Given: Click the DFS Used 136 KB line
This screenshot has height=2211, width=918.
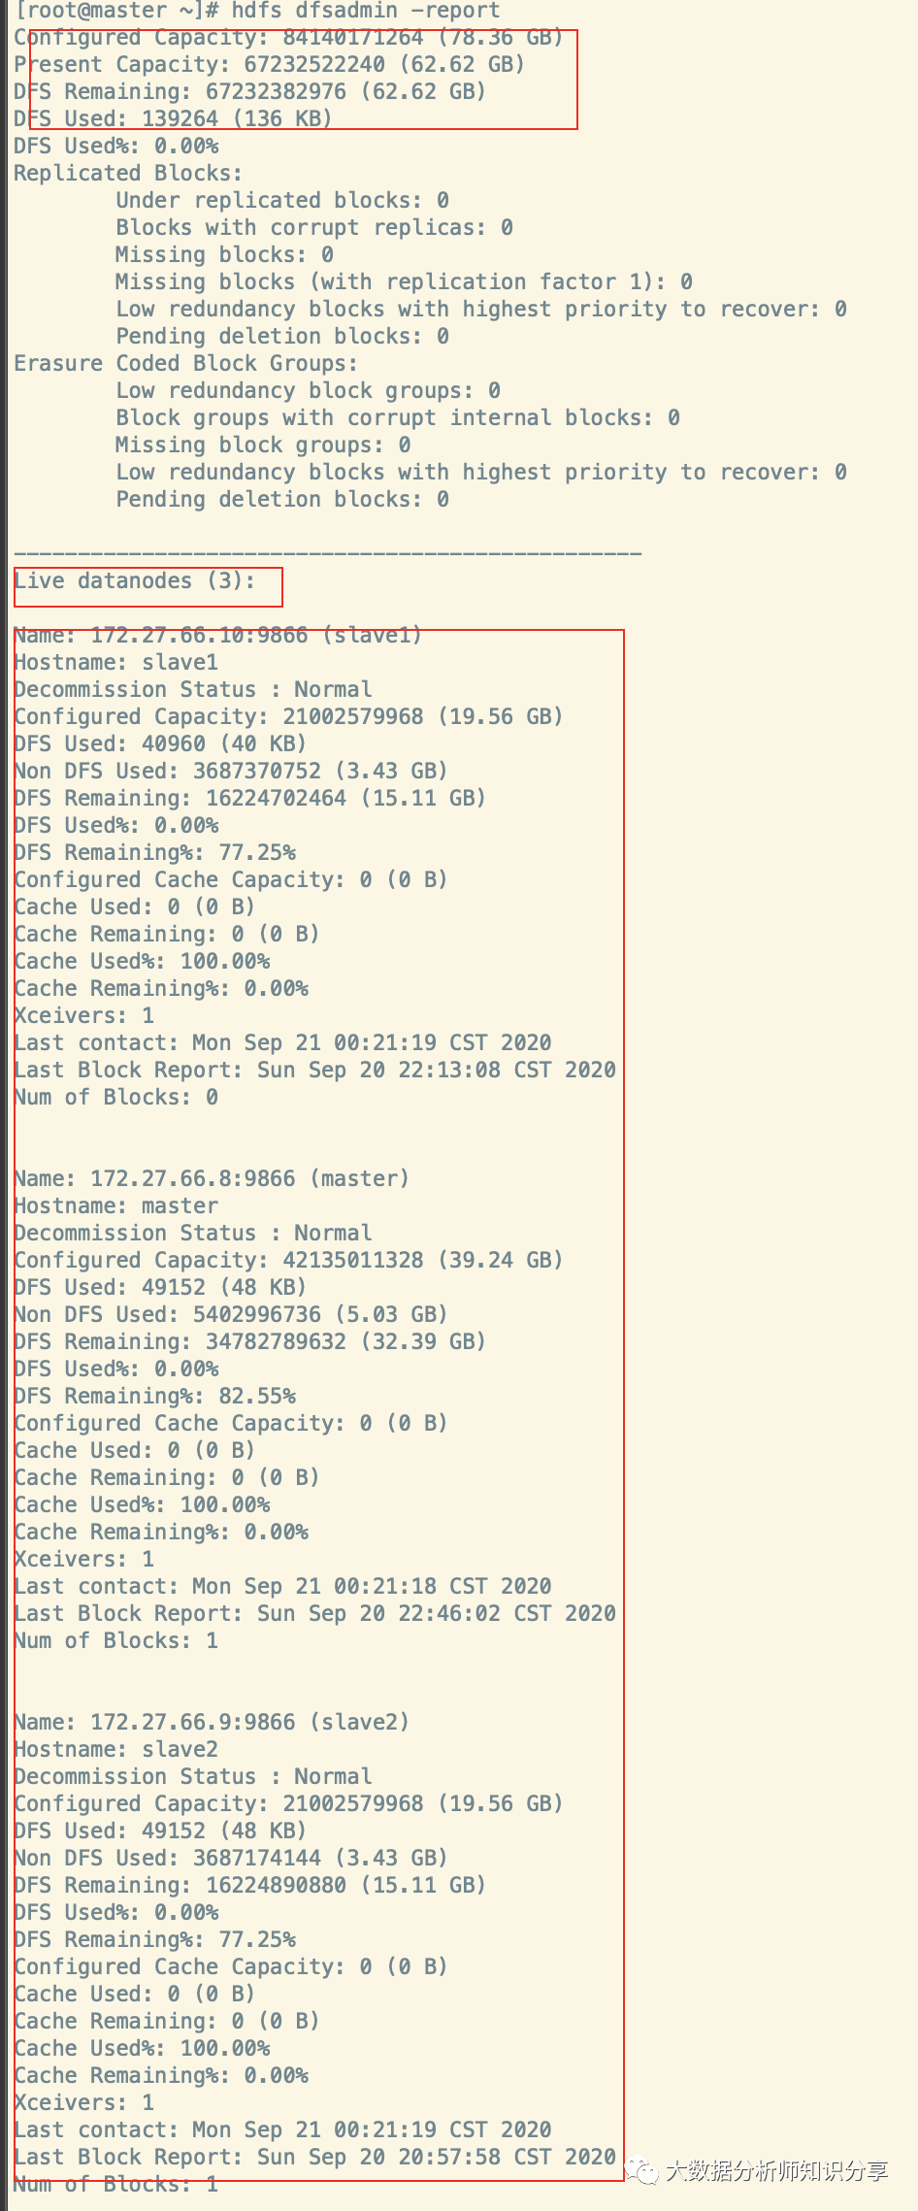Looking at the screenshot, I should point(173,118).
